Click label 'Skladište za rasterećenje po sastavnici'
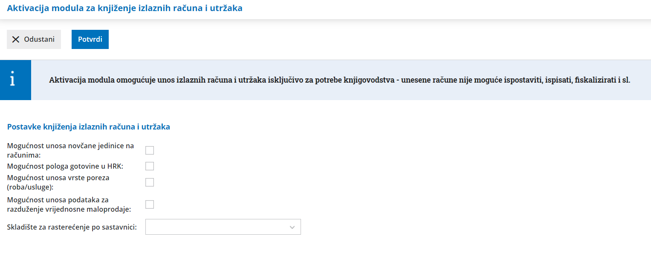The image size is (651, 256). click(72, 227)
